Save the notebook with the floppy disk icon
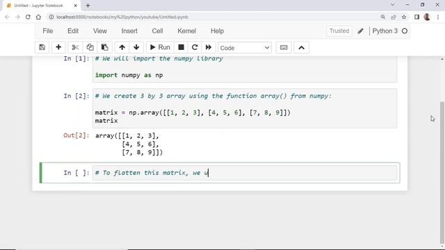Viewport: 445px width, 250px height. (42, 47)
